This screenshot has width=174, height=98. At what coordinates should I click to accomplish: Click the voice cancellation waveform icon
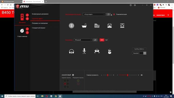[139, 49]
